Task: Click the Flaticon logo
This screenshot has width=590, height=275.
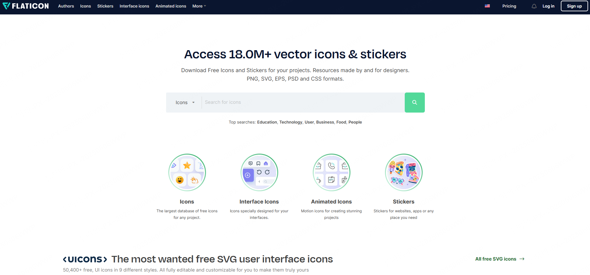Action: [26, 6]
